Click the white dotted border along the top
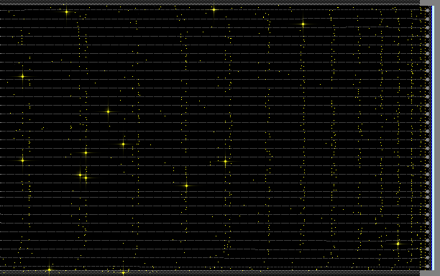The width and height of the screenshot is (440, 276). click(210, 3)
